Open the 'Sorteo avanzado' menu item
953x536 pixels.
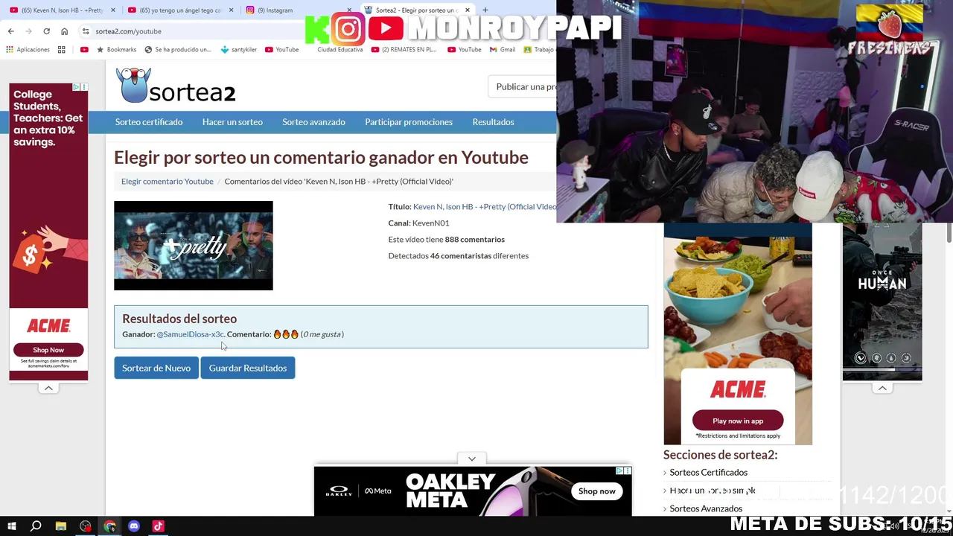pyautogui.click(x=313, y=122)
